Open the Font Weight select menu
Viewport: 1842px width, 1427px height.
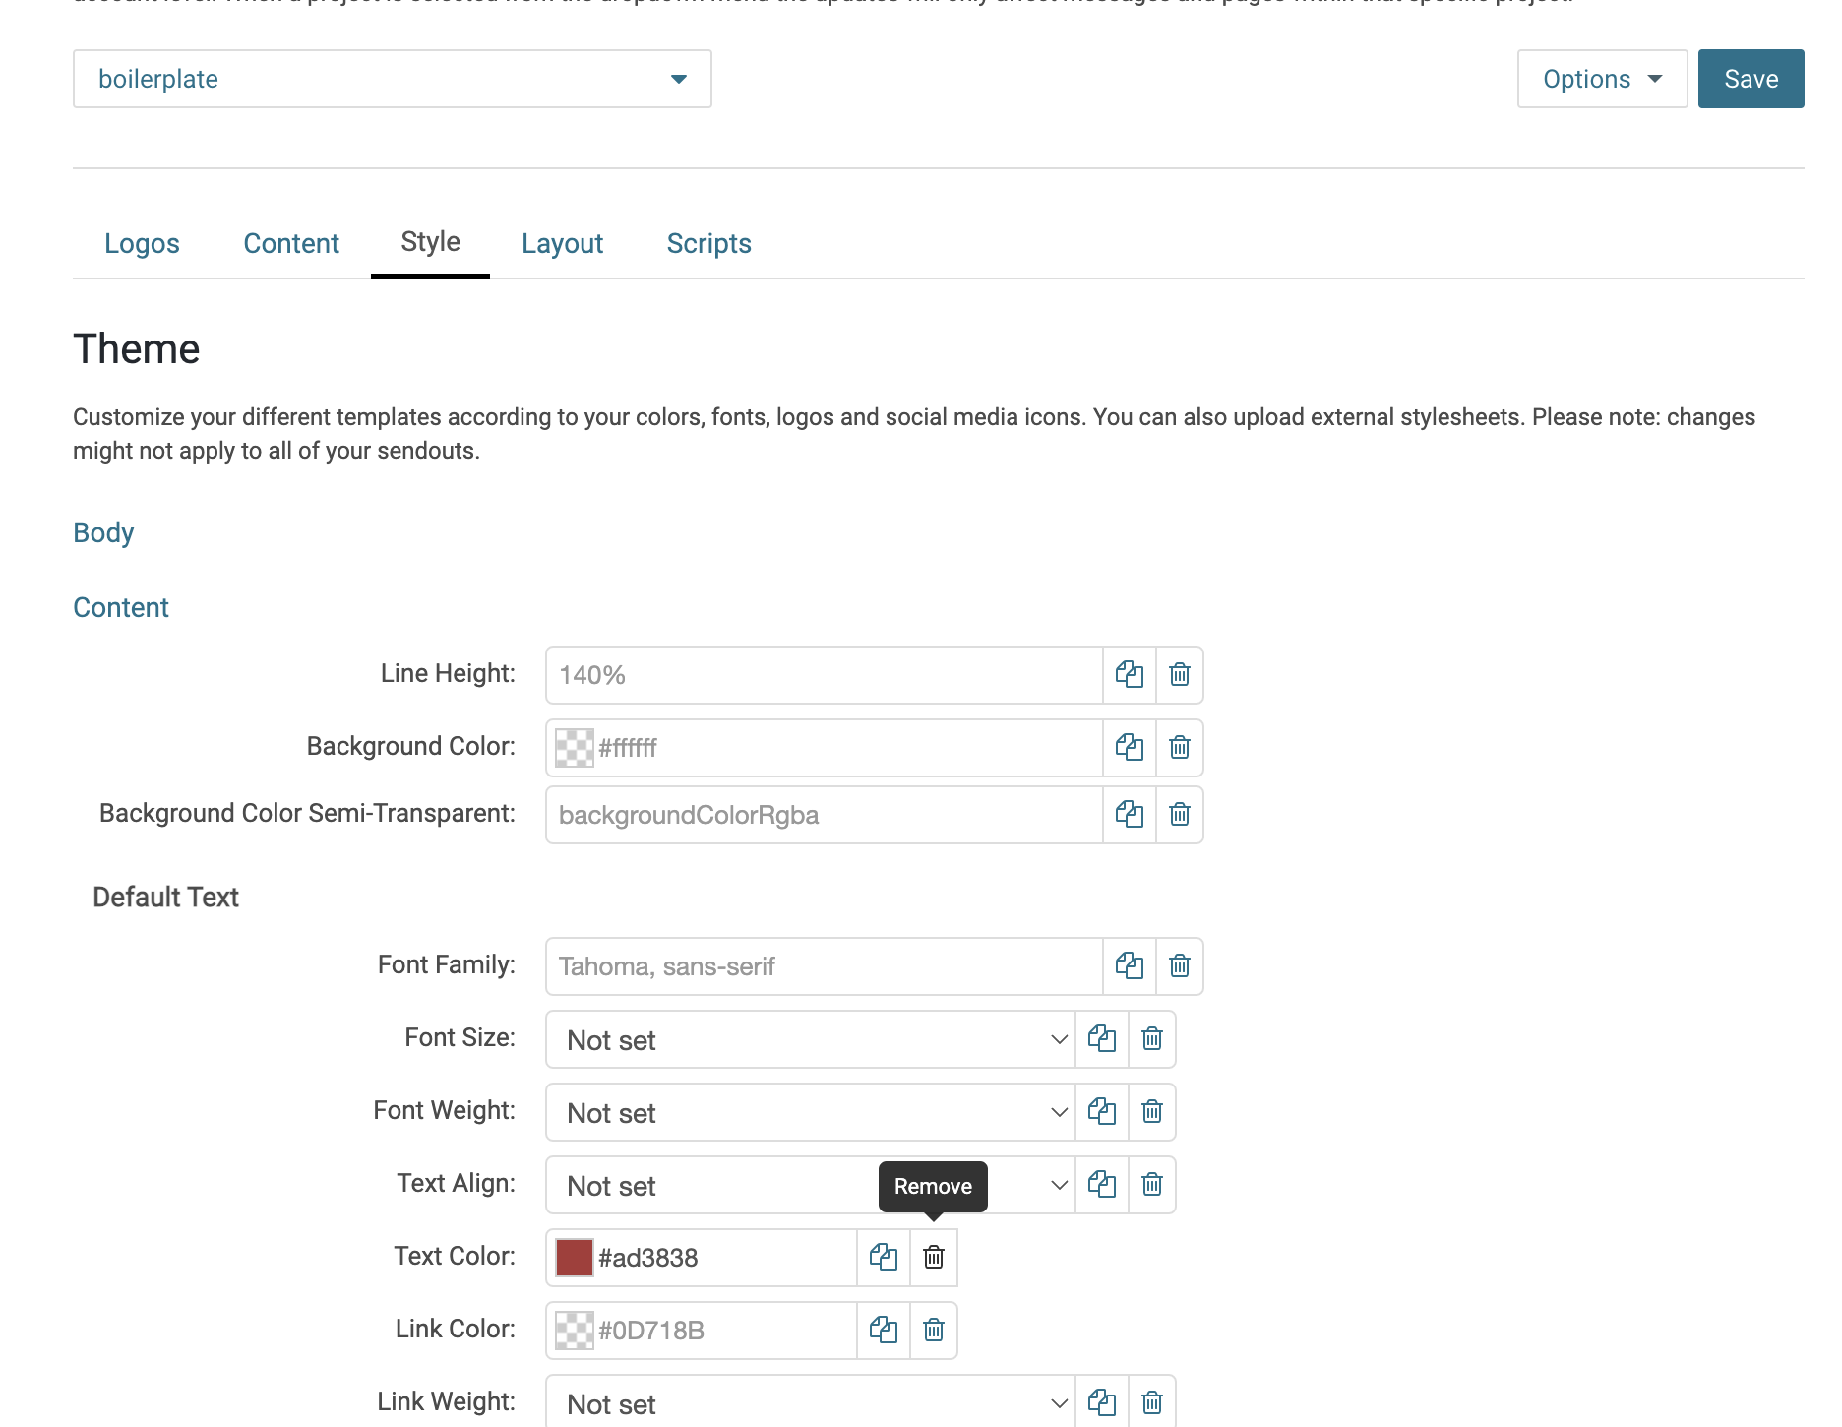[x=809, y=1112]
